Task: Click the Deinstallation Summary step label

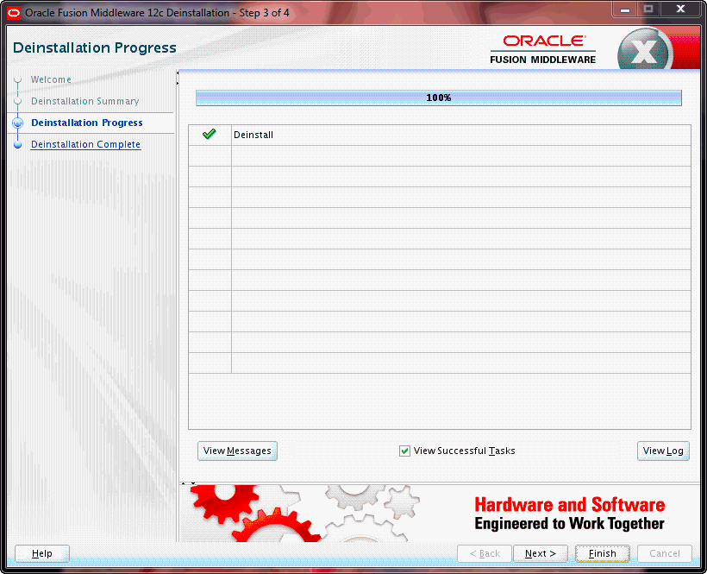Action: (84, 101)
